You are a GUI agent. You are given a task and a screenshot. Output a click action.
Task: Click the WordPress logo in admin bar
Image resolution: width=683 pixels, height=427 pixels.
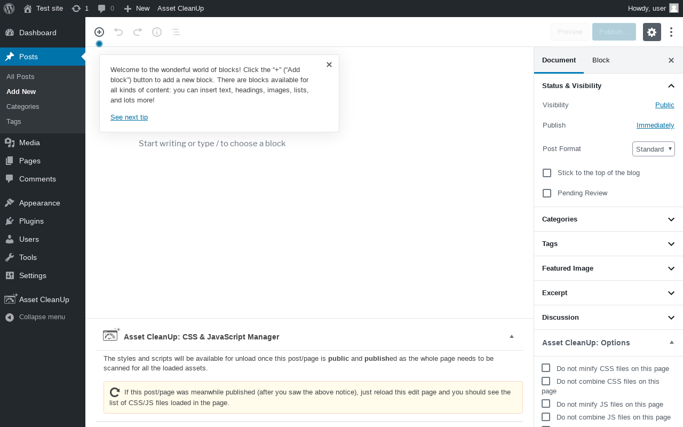pos(9,9)
